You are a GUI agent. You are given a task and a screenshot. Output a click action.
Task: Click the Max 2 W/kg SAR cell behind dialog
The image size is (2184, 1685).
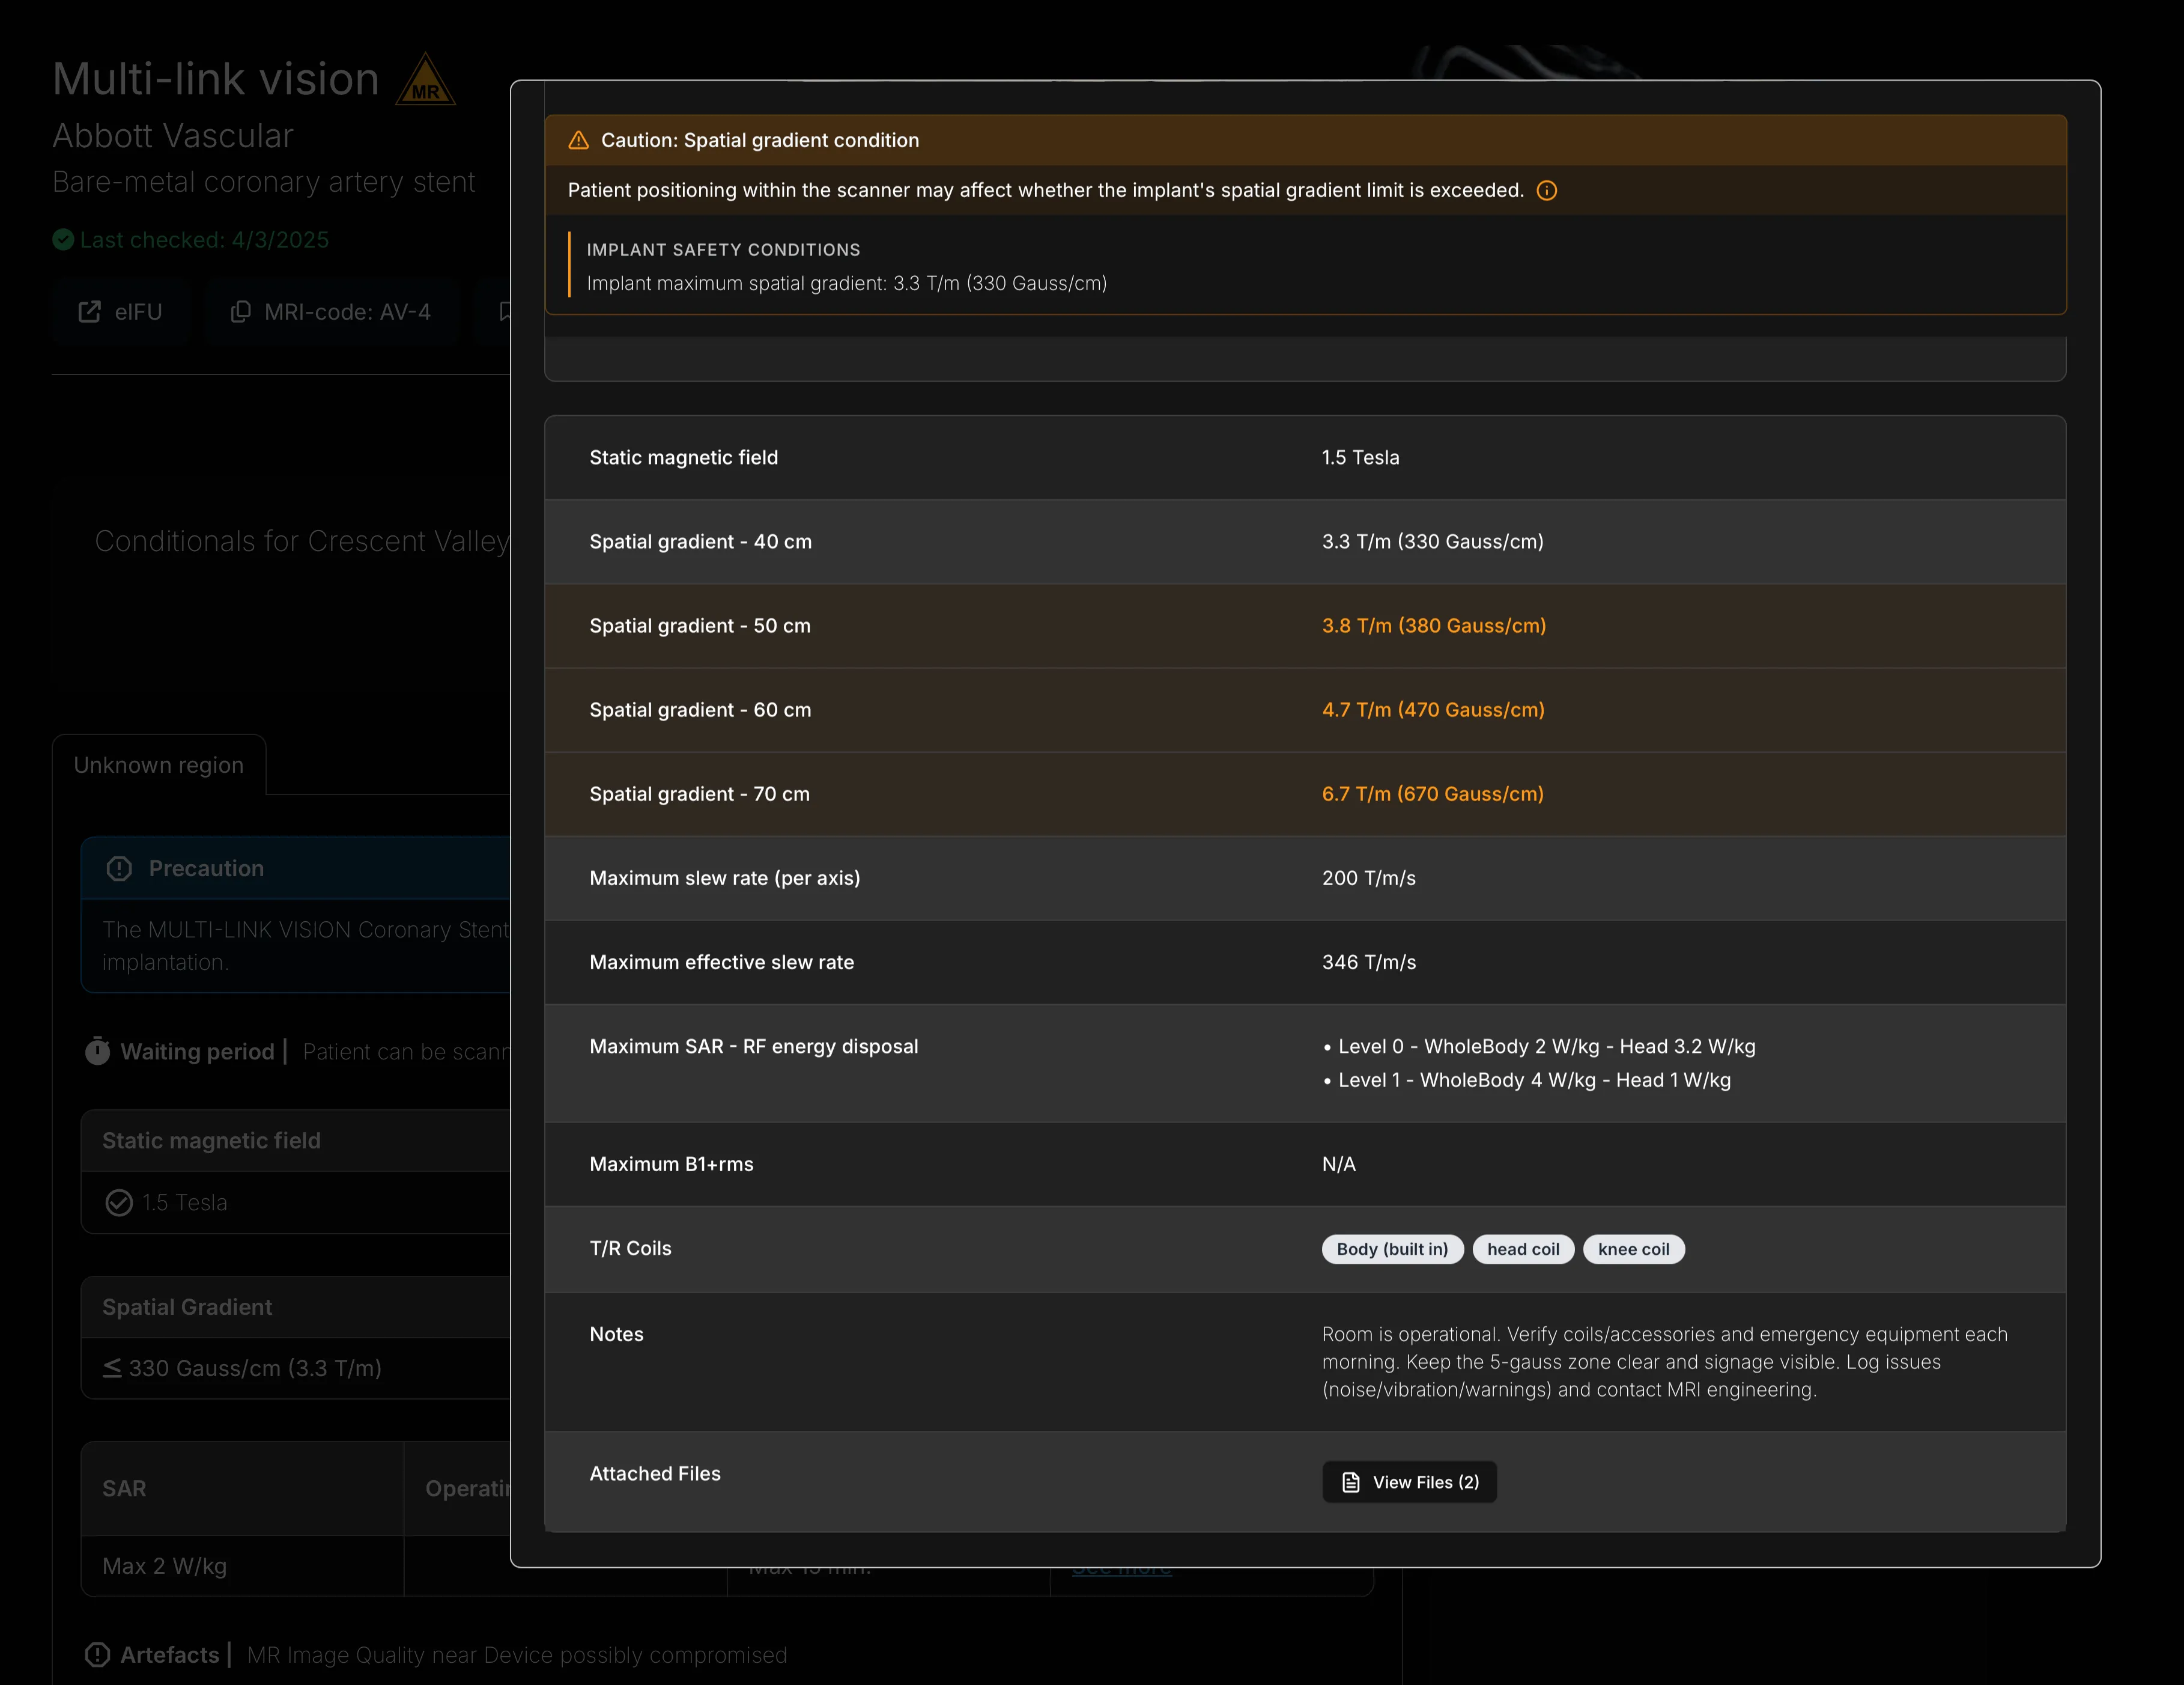tap(242, 1566)
